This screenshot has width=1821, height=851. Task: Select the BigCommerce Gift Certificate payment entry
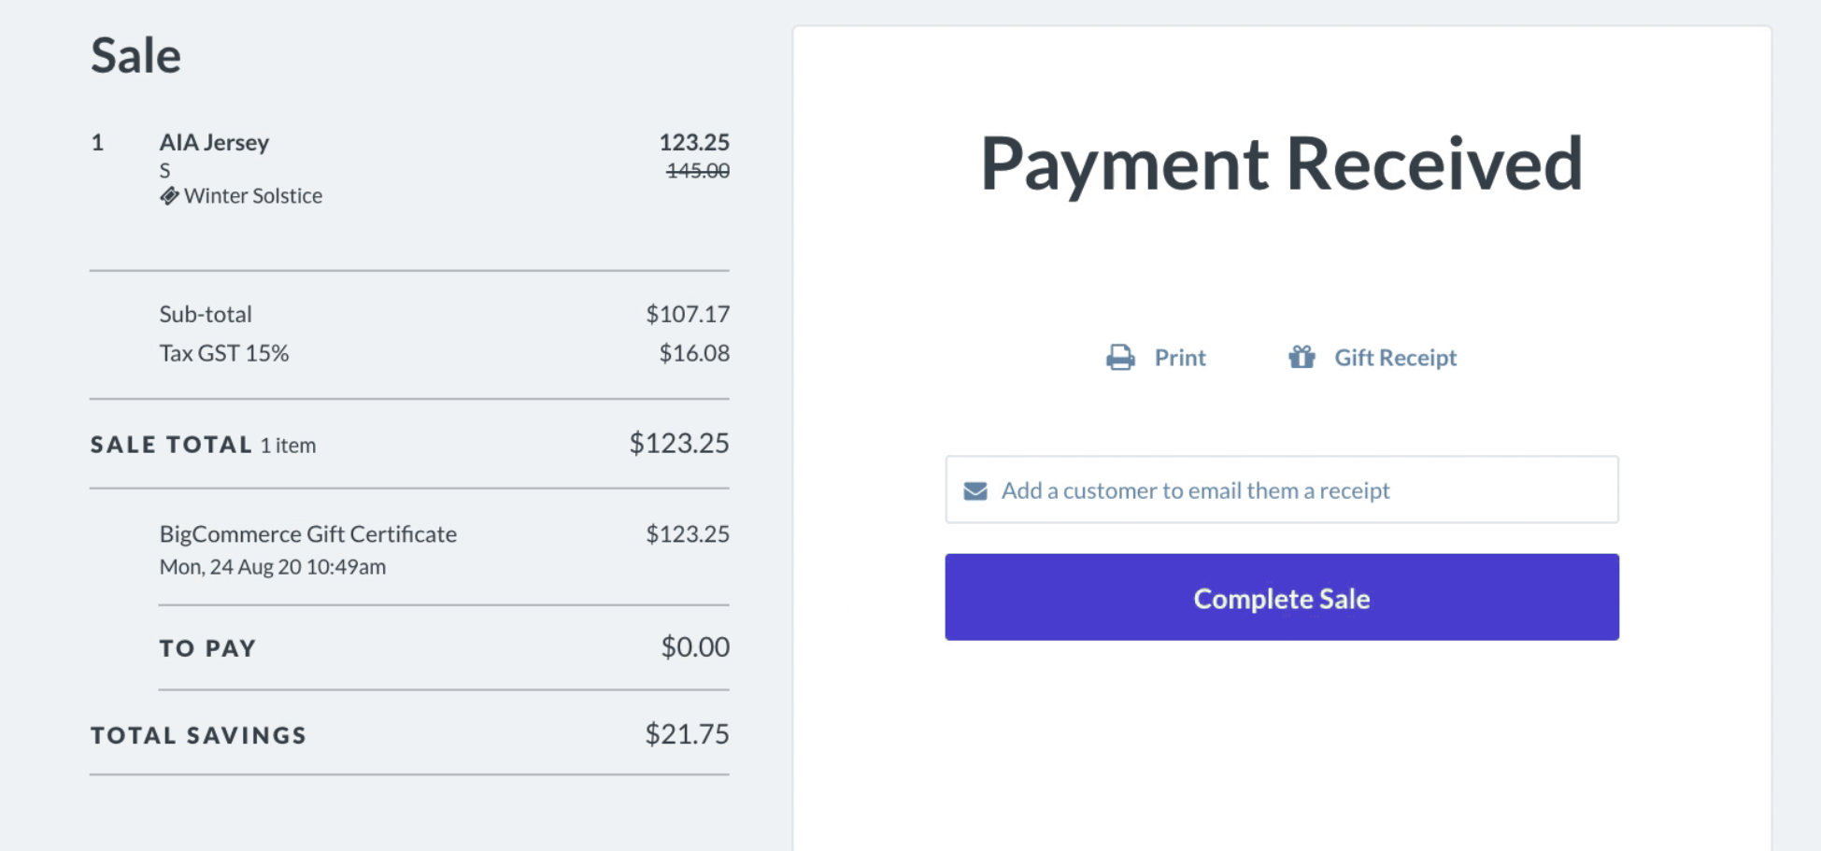coord(308,534)
